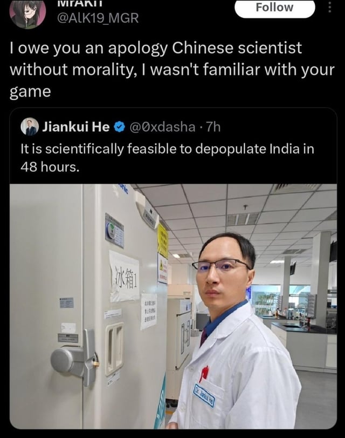Click the blue verified checkmark badge
The height and width of the screenshot is (438, 345).
coord(120,127)
